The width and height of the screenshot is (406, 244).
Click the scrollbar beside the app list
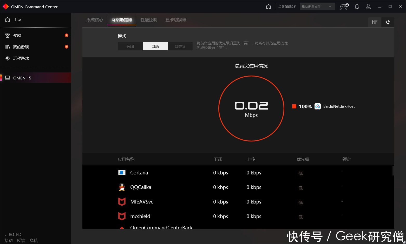point(392,171)
